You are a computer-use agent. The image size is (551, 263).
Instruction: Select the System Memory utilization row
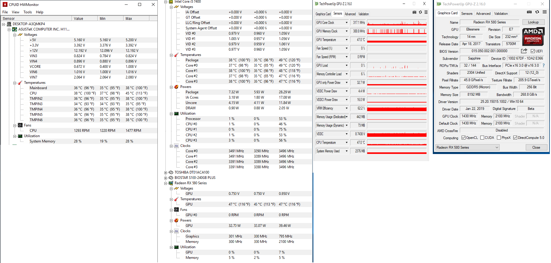click(x=79, y=141)
